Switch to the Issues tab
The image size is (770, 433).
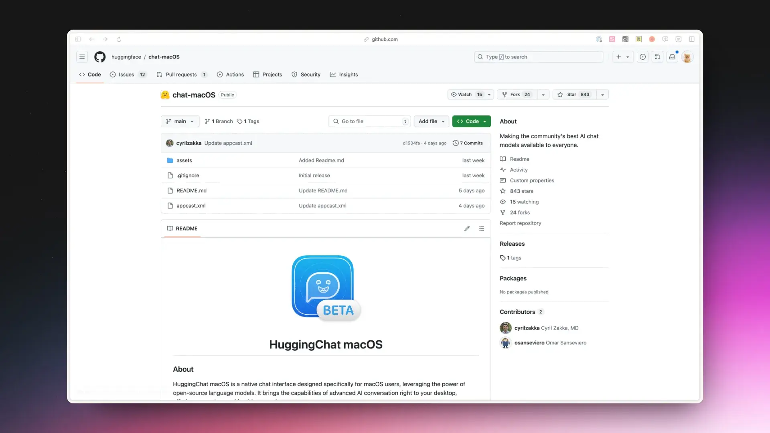(128, 75)
